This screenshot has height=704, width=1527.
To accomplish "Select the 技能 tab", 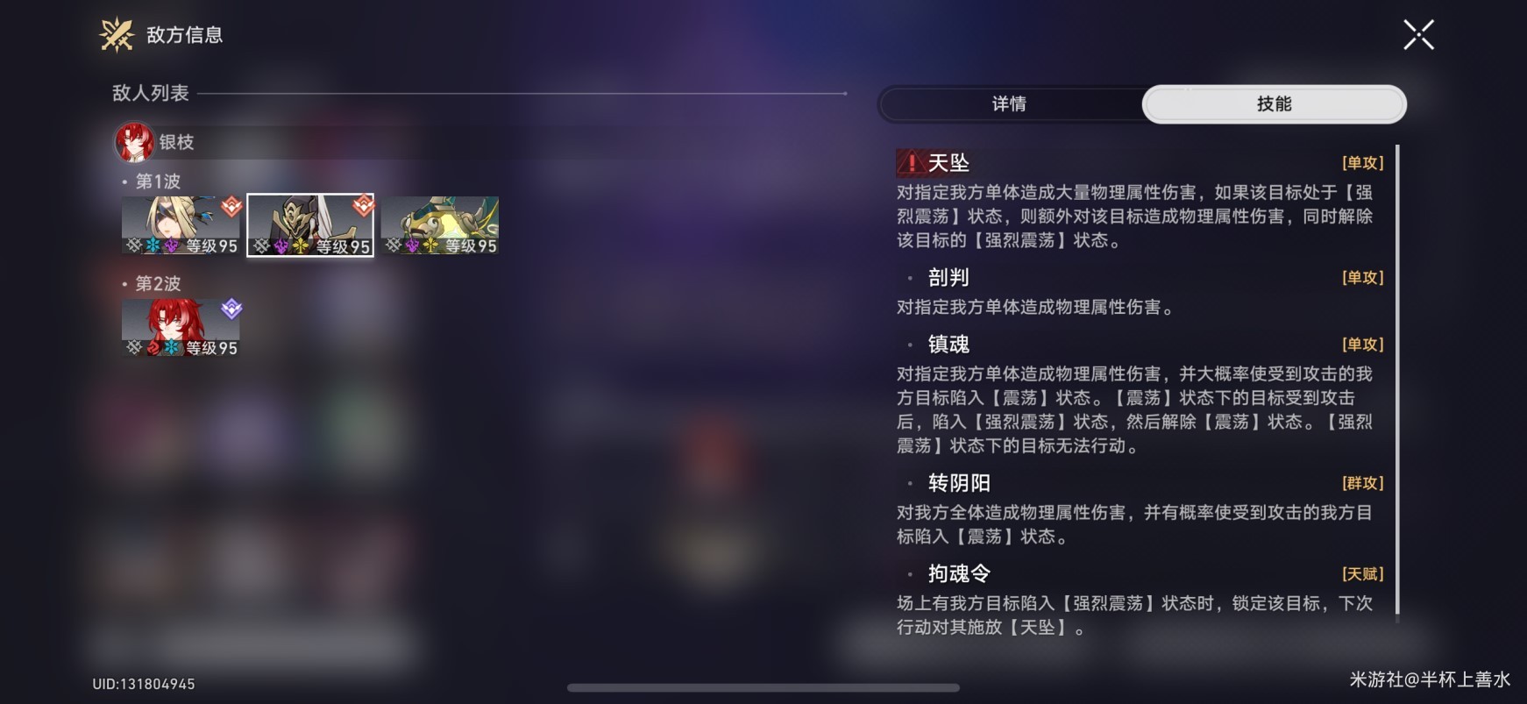I will tap(1275, 104).
